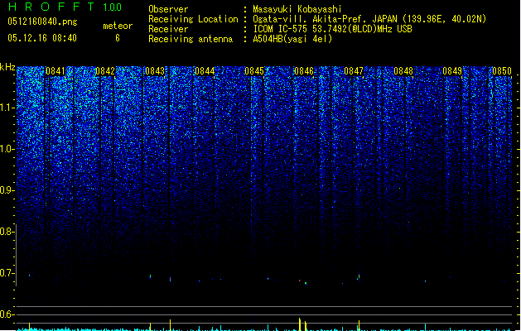Click the 0845 time marker

click(254, 71)
